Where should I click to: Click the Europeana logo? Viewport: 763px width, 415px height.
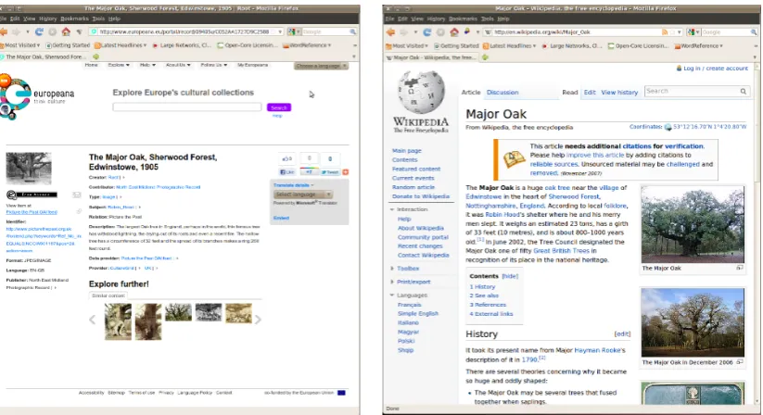[36, 97]
